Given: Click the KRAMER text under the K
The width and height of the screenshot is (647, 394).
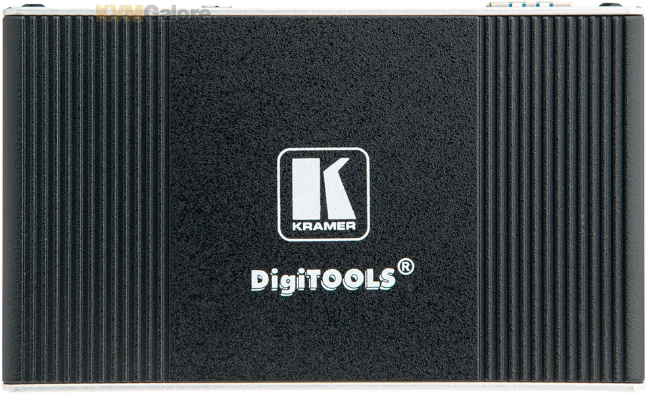Looking at the screenshot, I should [323, 225].
